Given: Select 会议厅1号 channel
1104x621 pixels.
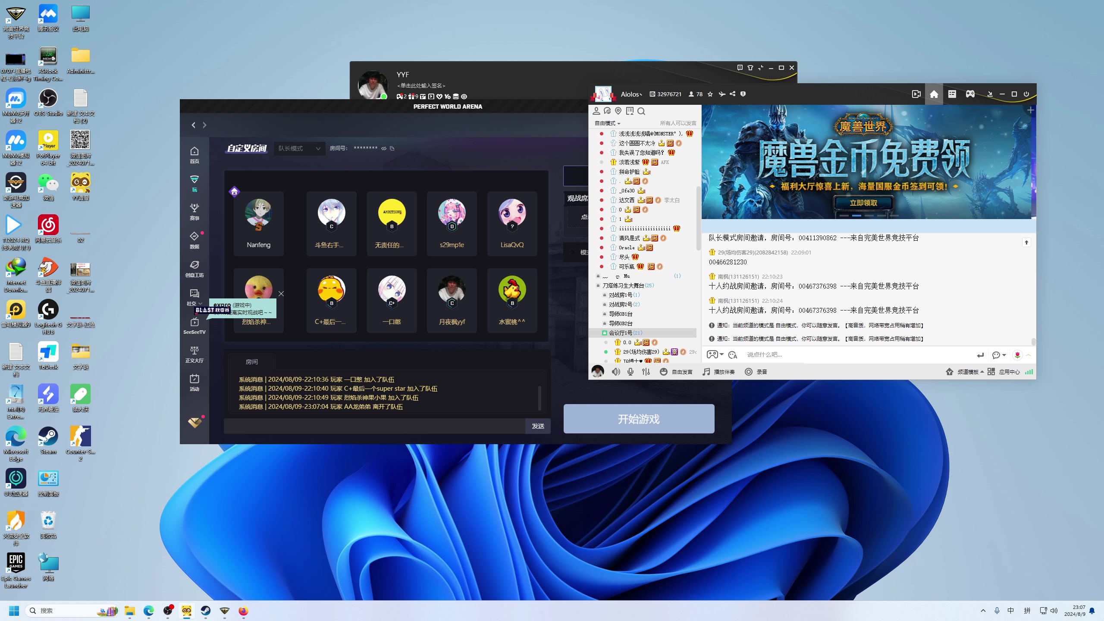Looking at the screenshot, I should click(643, 333).
